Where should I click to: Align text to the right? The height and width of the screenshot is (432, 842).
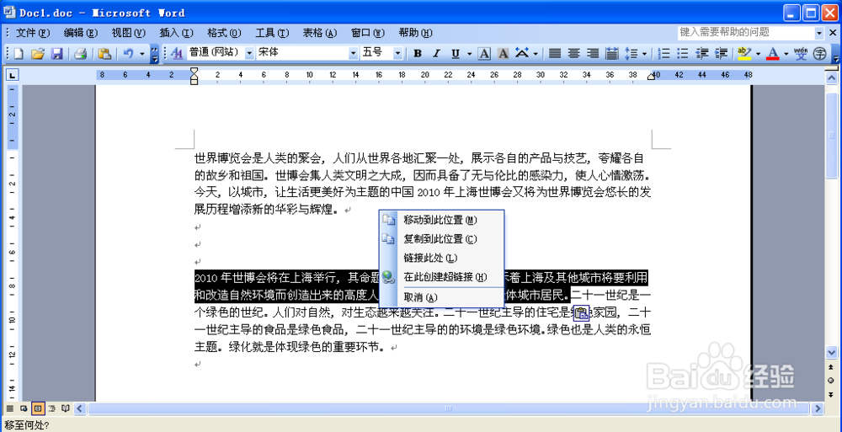tap(592, 54)
